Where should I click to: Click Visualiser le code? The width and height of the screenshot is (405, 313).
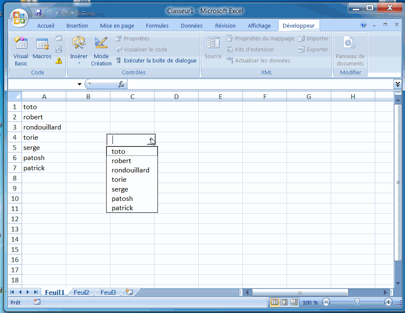(x=141, y=49)
